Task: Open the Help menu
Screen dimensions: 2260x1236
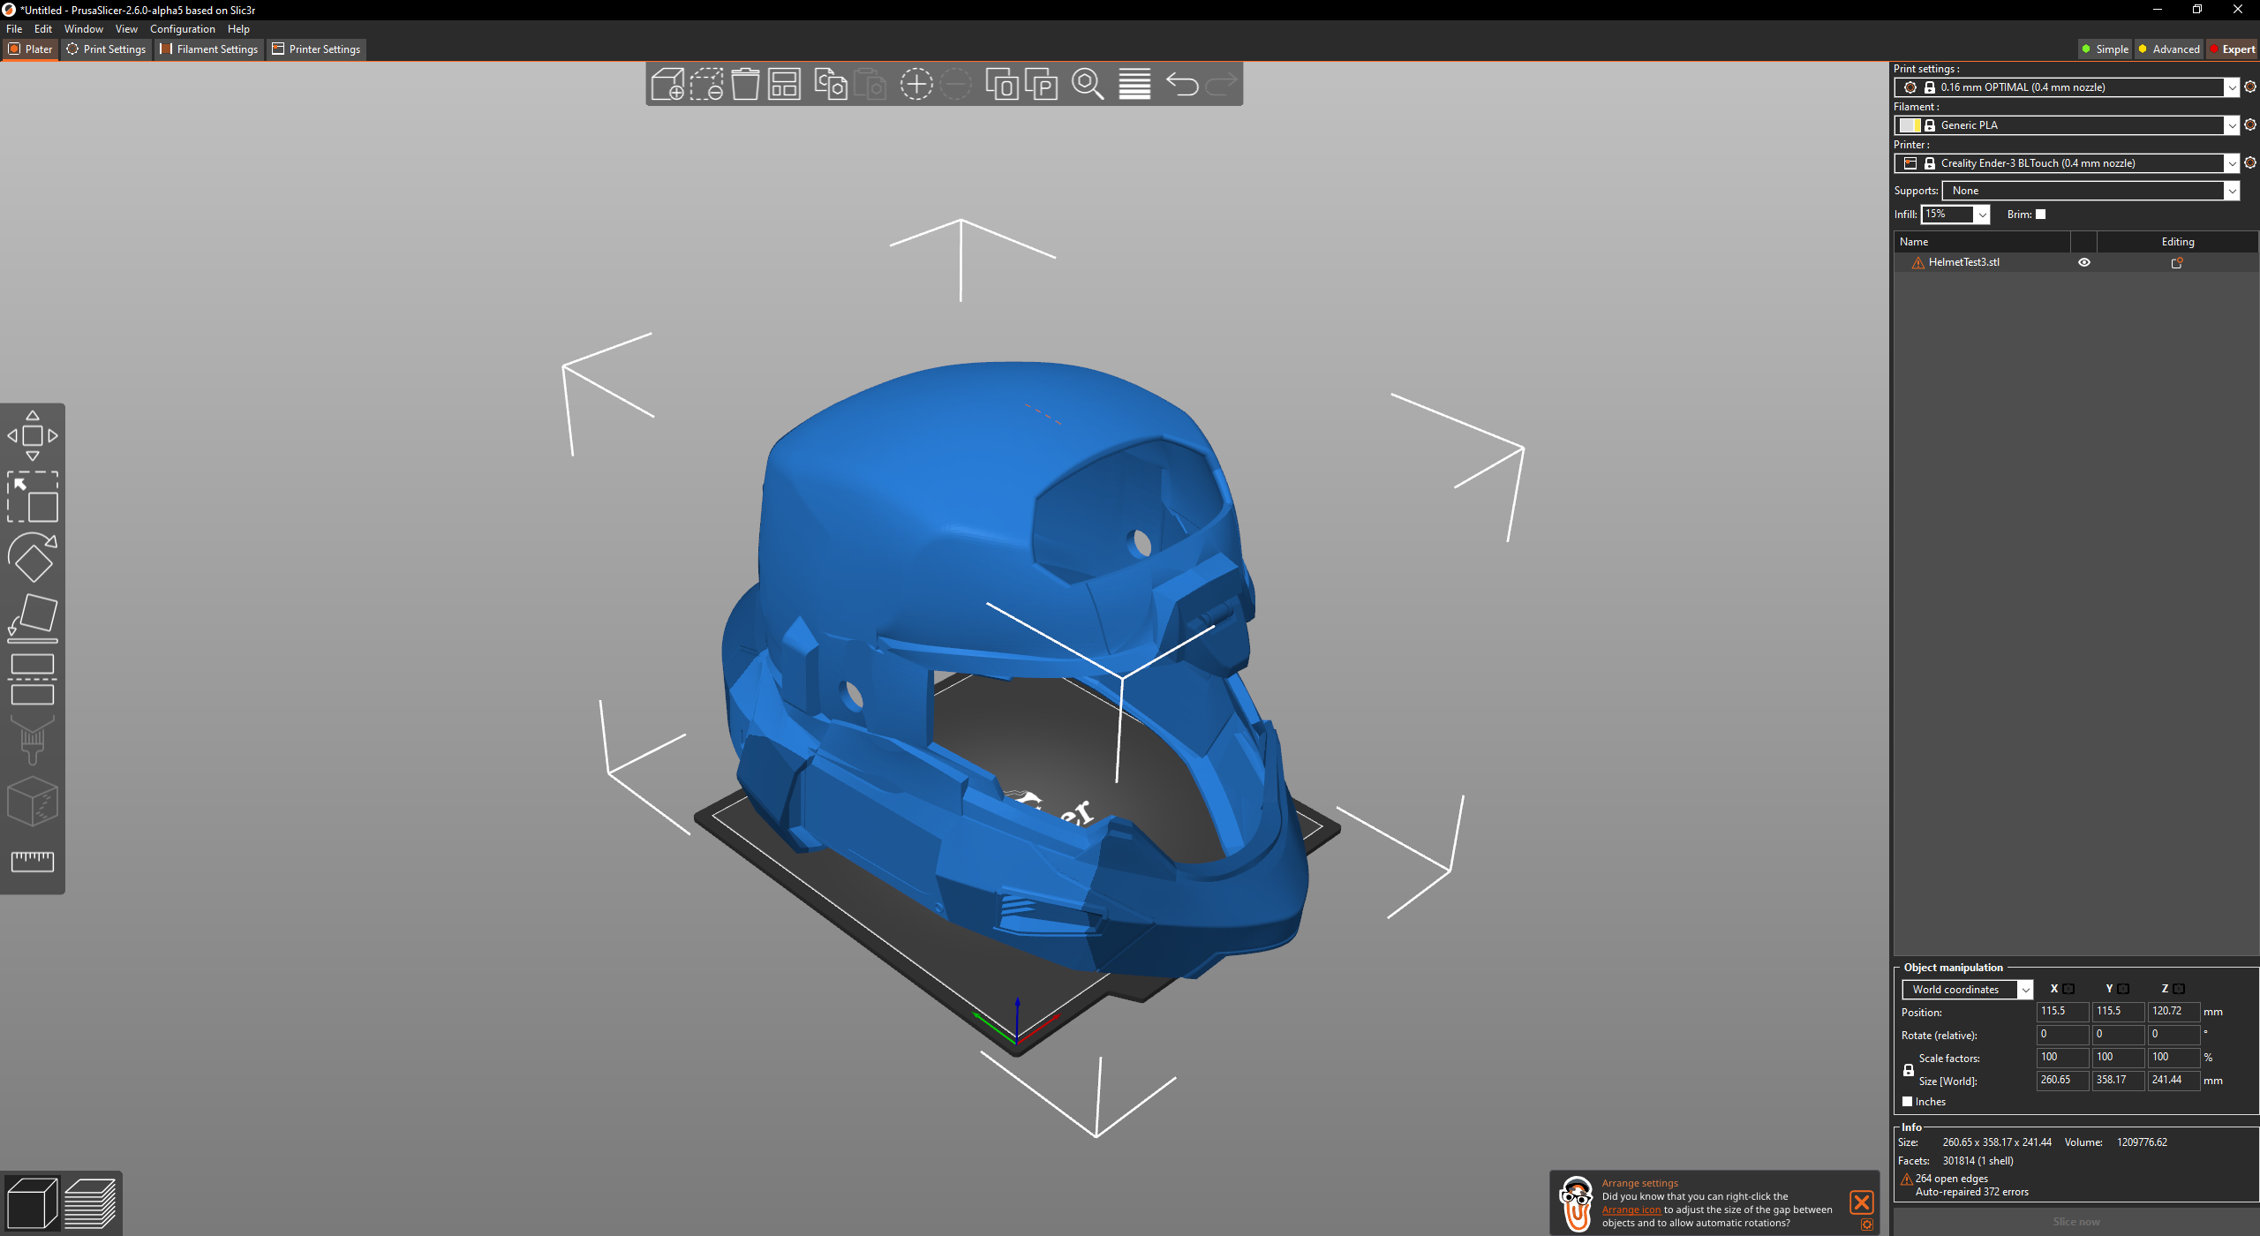Action: click(x=238, y=29)
